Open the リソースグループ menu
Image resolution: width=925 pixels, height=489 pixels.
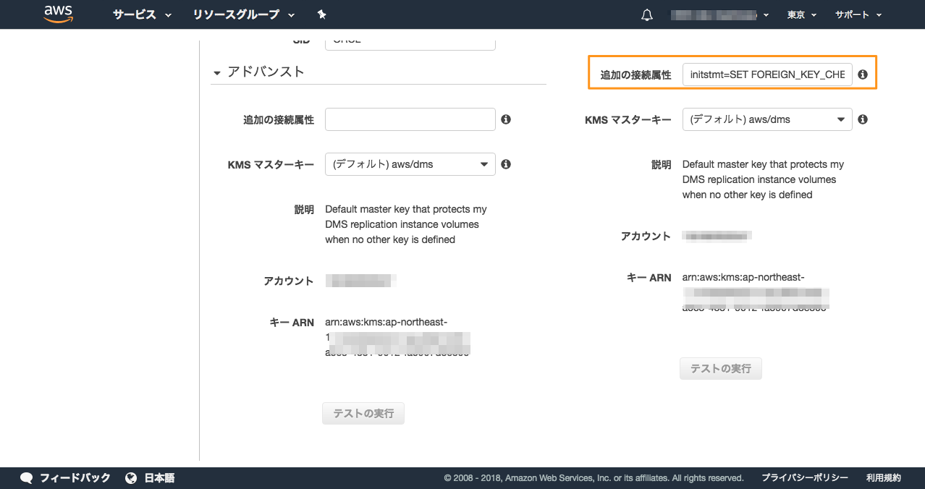(244, 14)
